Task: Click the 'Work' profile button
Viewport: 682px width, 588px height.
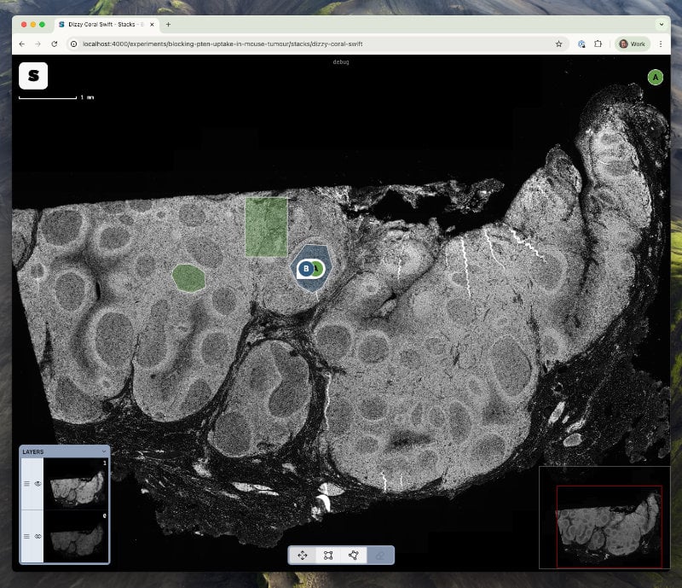Action: pyautogui.click(x=633, y=44)
